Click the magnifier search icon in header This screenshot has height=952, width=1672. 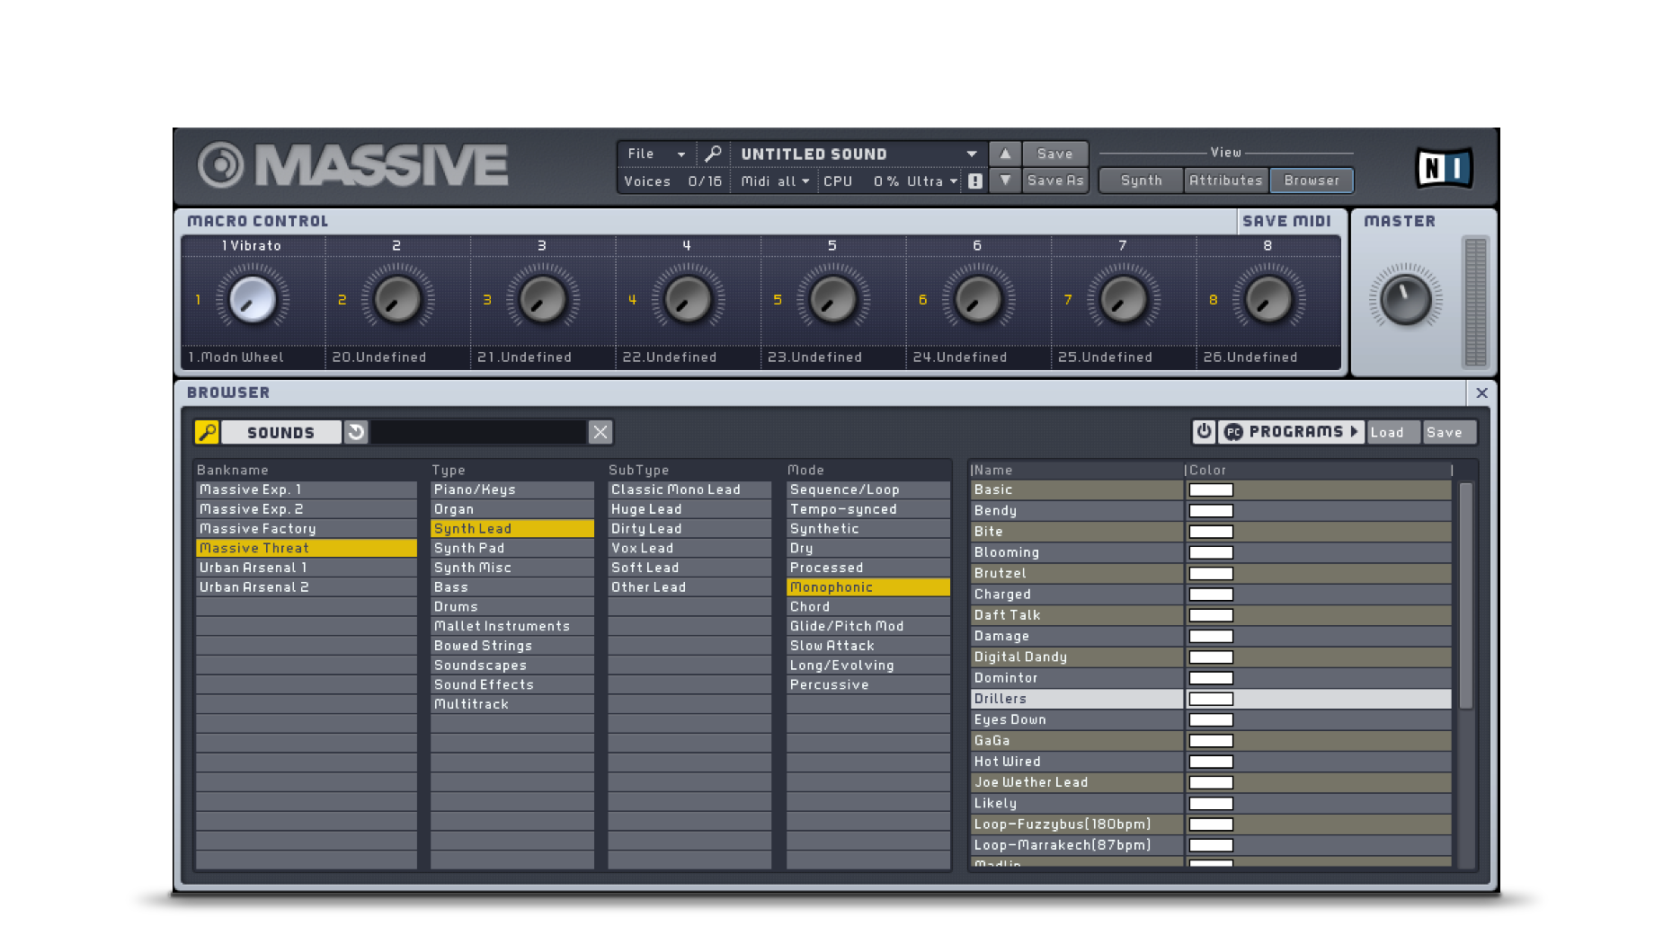click(713, 154)
